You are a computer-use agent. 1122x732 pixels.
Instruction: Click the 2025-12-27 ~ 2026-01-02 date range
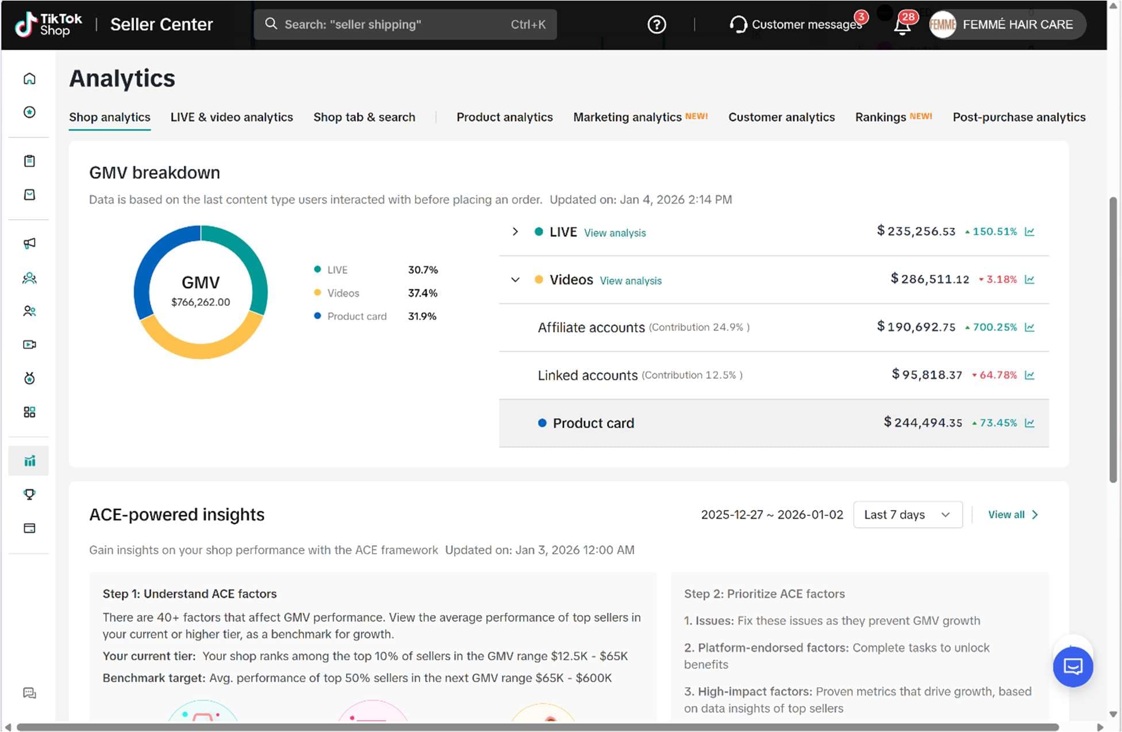(772, 515)
